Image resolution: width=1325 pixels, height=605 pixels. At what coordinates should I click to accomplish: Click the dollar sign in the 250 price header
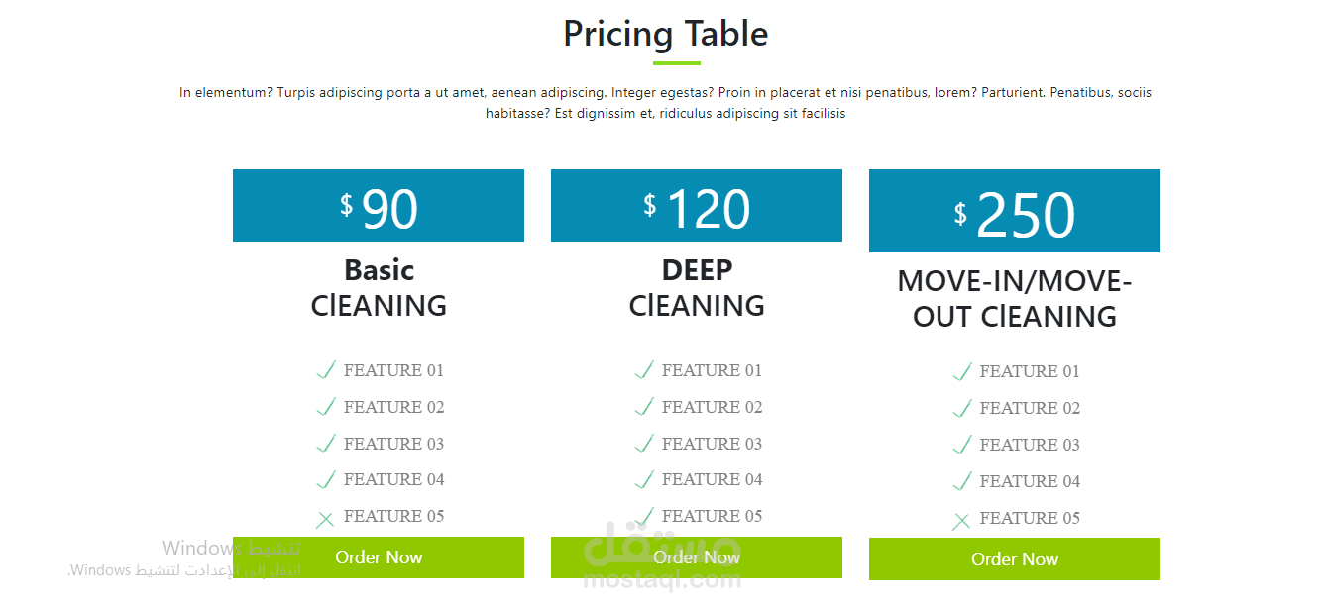coord(960,214)
